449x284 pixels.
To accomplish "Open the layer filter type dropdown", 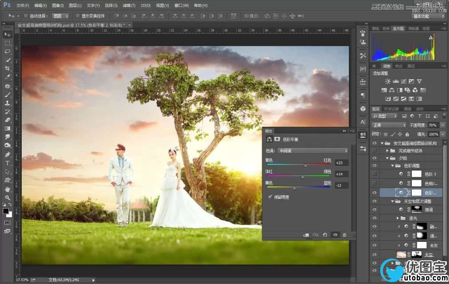I will [385, 116].
